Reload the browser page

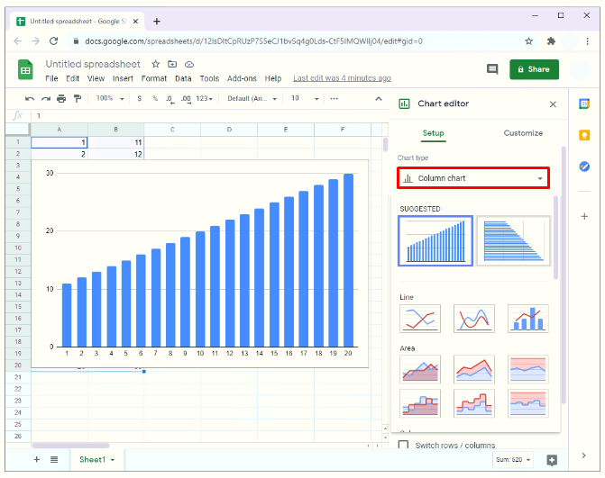click(53, 41)
